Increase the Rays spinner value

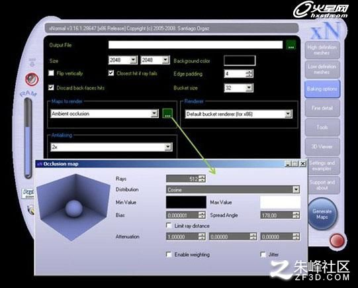(x=202, y=177)
